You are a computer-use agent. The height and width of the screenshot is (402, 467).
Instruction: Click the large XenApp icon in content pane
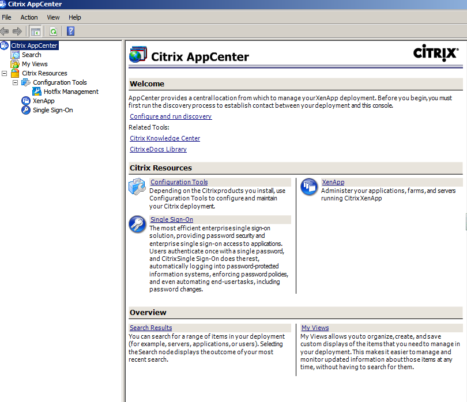(x=309, y=187)
